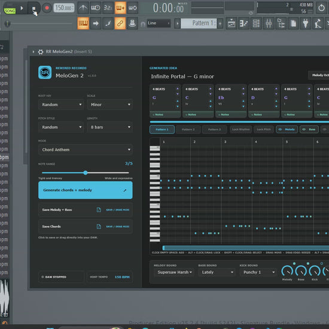
Task: Click the Melody volume knob
Action: tap(287, 271)
